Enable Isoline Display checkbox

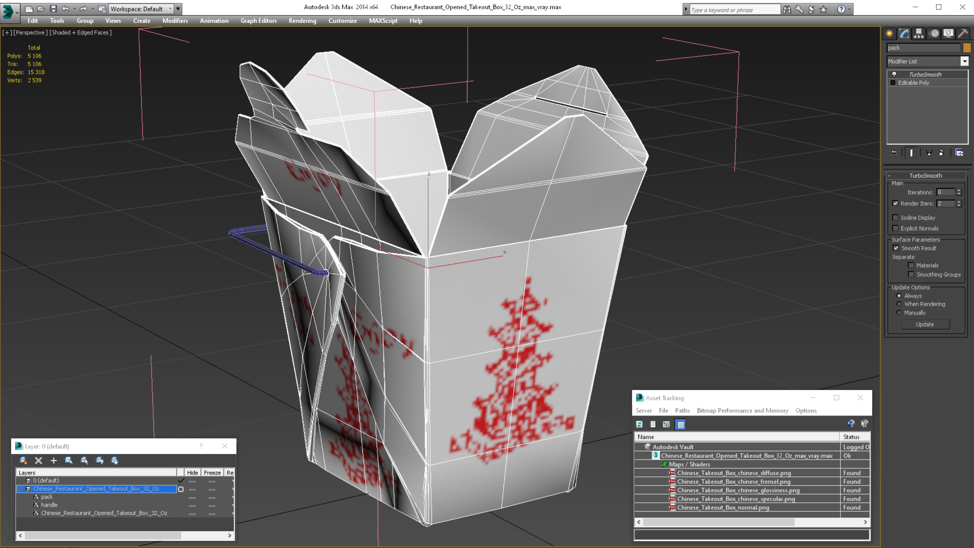[895, 218]
